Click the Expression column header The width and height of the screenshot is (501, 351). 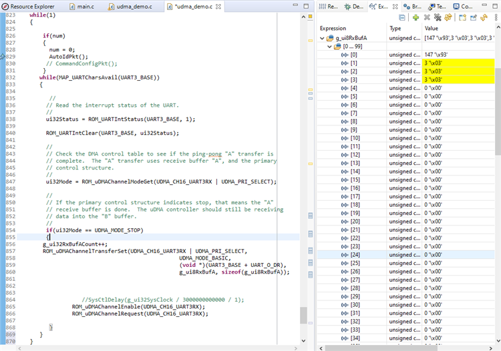[333, 29]
